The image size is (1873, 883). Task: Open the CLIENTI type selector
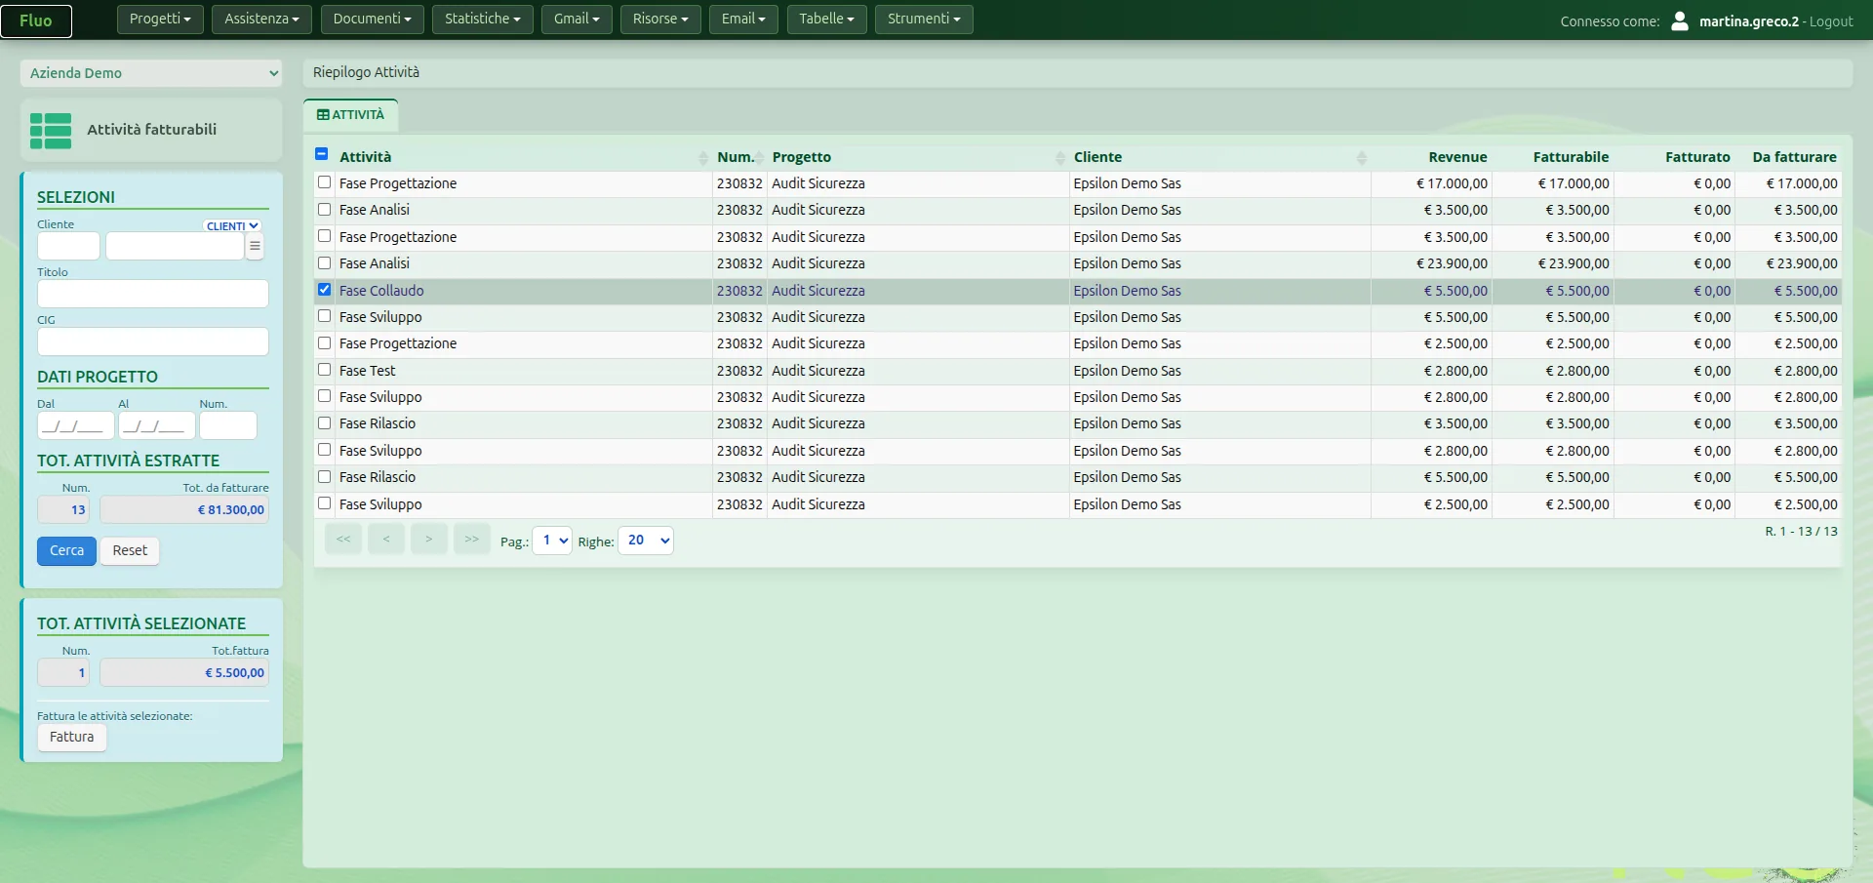point(232,225)
